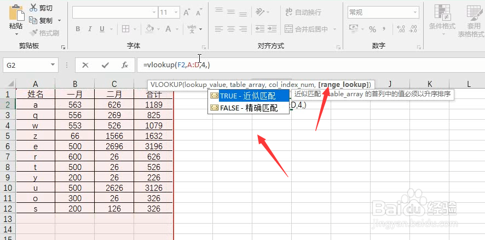Select row 5 header
This screenshot has width=485, height=240.
tap(8, 136)
